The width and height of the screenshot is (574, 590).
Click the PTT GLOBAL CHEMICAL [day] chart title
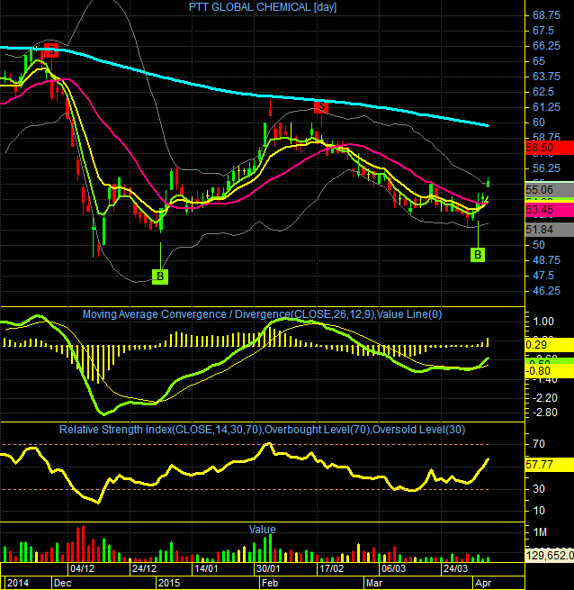[x=263, y=7]
